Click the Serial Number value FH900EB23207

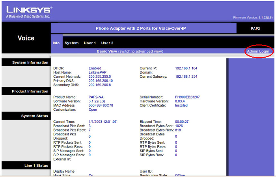click(187, 97)
